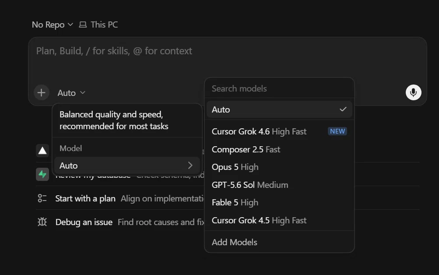Click the laptop icon beside This PC

tap(83, 25)
